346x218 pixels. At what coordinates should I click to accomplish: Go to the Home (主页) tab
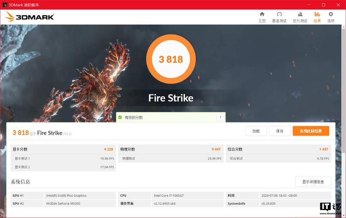[x=262, y=17]
